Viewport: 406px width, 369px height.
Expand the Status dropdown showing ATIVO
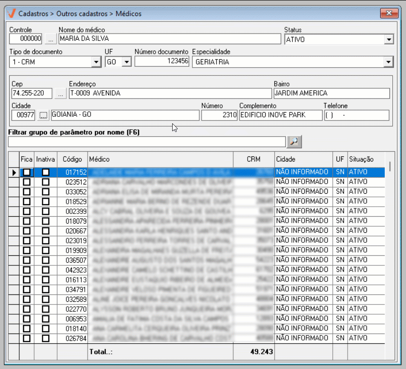coord(389,40)
